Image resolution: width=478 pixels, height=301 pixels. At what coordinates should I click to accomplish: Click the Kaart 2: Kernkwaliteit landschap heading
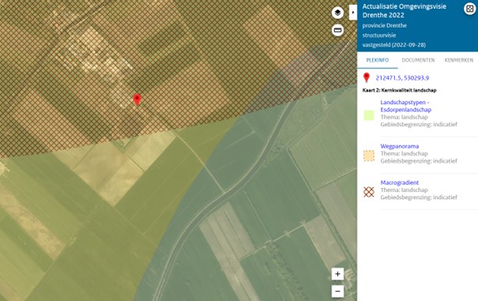(x=399, y=90)
